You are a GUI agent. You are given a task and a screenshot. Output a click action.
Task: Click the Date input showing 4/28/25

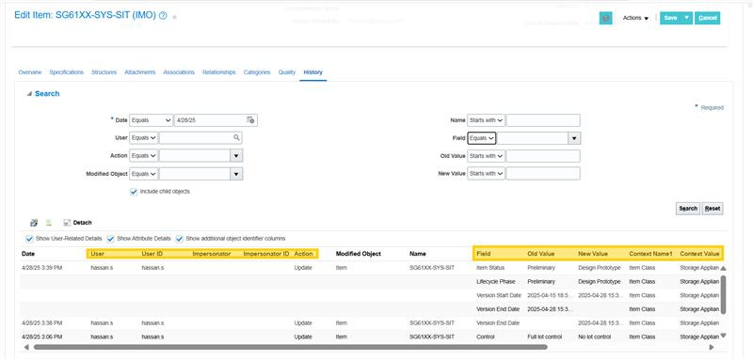209,120
